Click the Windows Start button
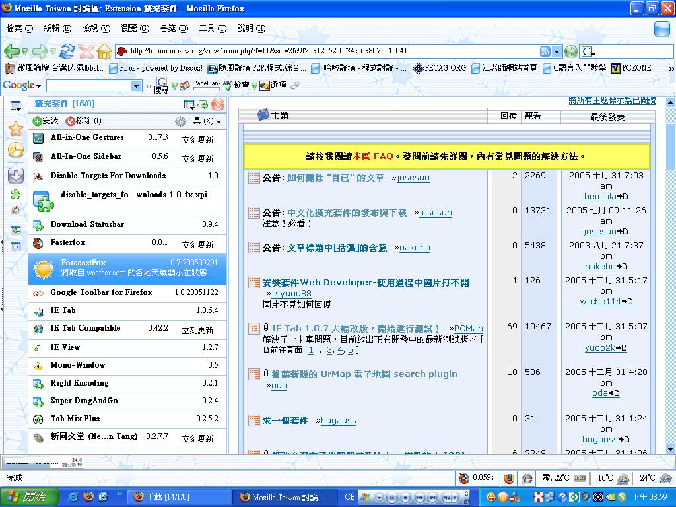The height and width of the screenshot is (507, 676). click(x=26, y=496)
